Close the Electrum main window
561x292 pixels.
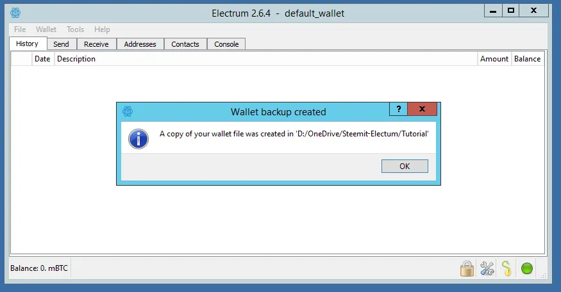click(533, 11)
